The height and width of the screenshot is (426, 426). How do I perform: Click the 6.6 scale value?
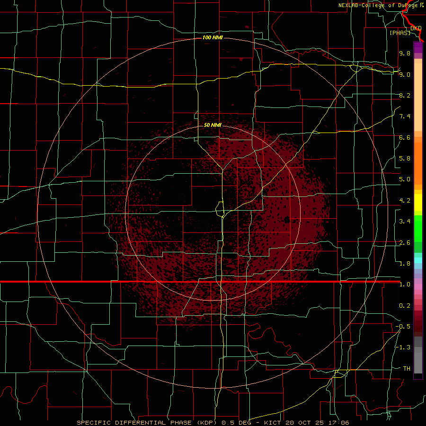coord(405,137)
